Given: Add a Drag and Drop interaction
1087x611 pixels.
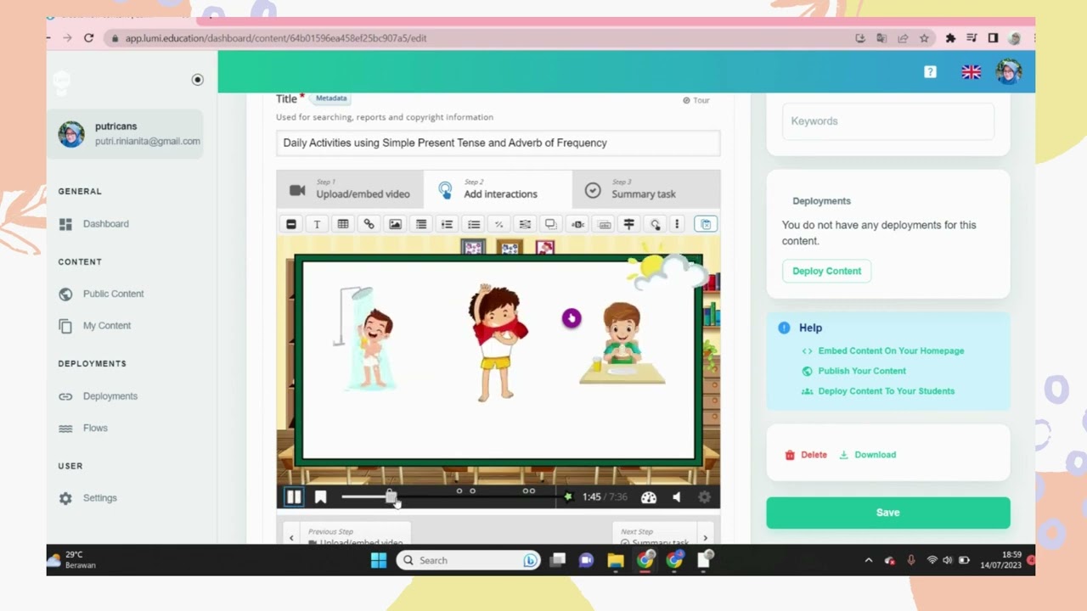Looking at the screenshot, I should 550,224.
